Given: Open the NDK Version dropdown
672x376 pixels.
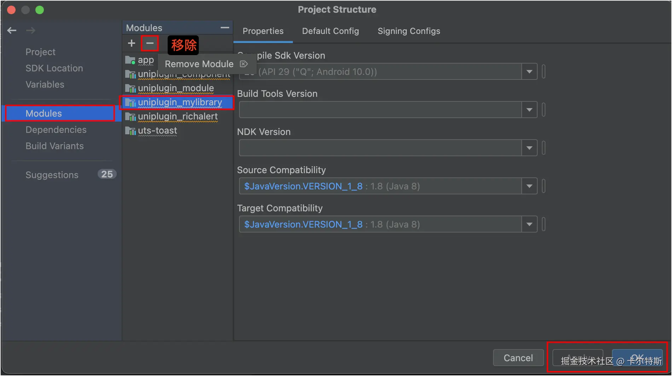Looking at the screenshot, I should click(529, 148).
